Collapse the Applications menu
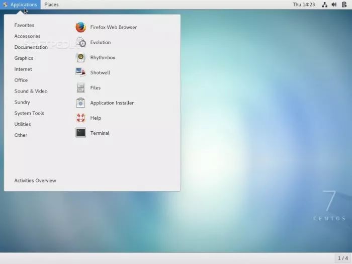The height and width of the screenshot is (264, 352). coord(20,5)
